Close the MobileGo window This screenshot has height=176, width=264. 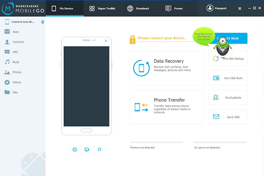coord(260,8)
